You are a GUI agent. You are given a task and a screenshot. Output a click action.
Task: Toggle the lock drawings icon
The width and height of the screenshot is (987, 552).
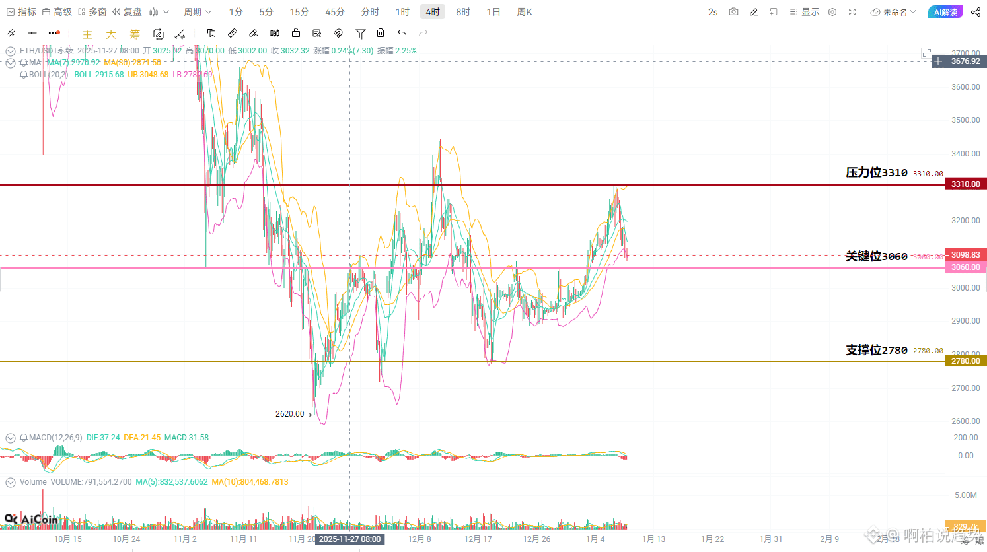point(296,33)
